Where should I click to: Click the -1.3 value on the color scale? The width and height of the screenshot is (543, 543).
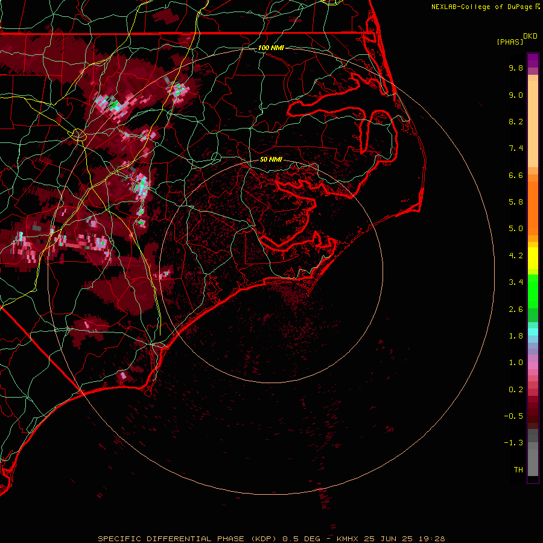[x=513, y=443]
